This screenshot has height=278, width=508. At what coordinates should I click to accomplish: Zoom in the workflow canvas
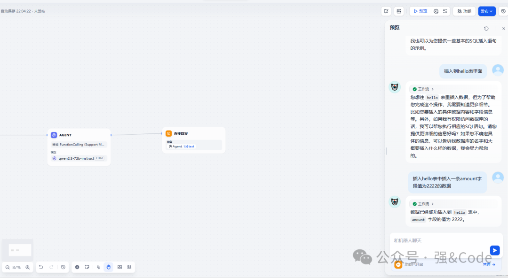click(x=28, y=267)
